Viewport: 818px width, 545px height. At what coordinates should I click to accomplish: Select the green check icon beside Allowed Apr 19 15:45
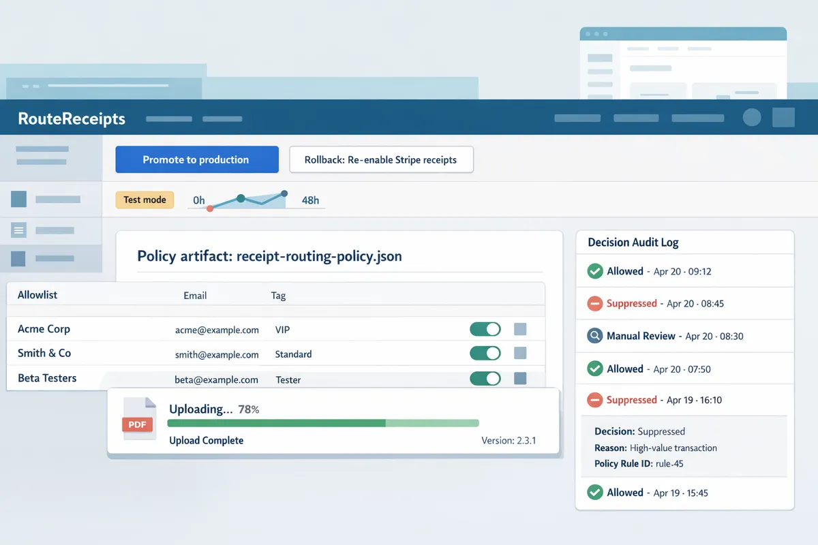pyautogui.click(x=594, y=493)
